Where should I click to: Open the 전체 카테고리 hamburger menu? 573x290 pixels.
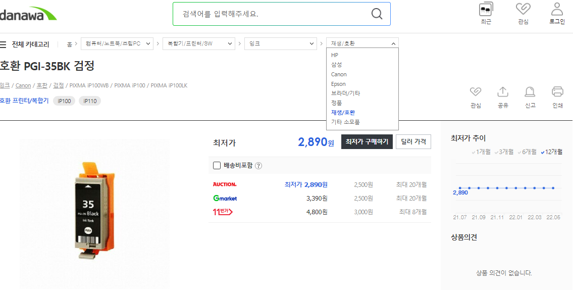[x=3, y=44]
